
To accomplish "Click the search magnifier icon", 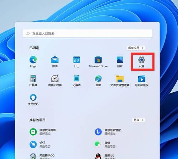I will click(x=28, y=33).
